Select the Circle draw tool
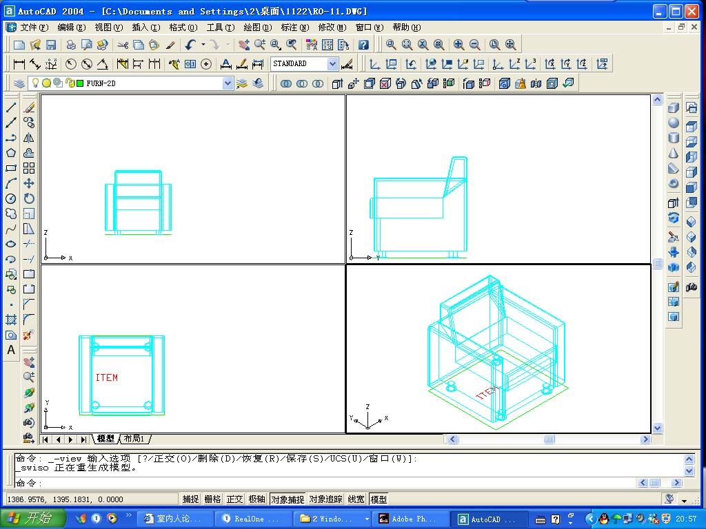This screenshot has height=529, width=706. coord(11,198)
